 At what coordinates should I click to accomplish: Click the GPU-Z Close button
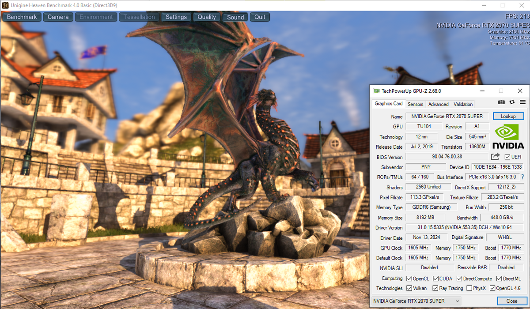[x=512, y=301]
